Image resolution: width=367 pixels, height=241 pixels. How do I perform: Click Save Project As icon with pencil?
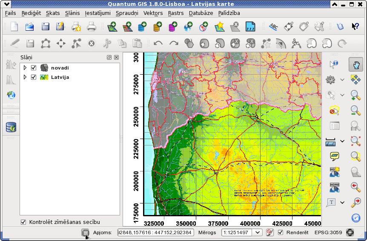tap(60, 26)
